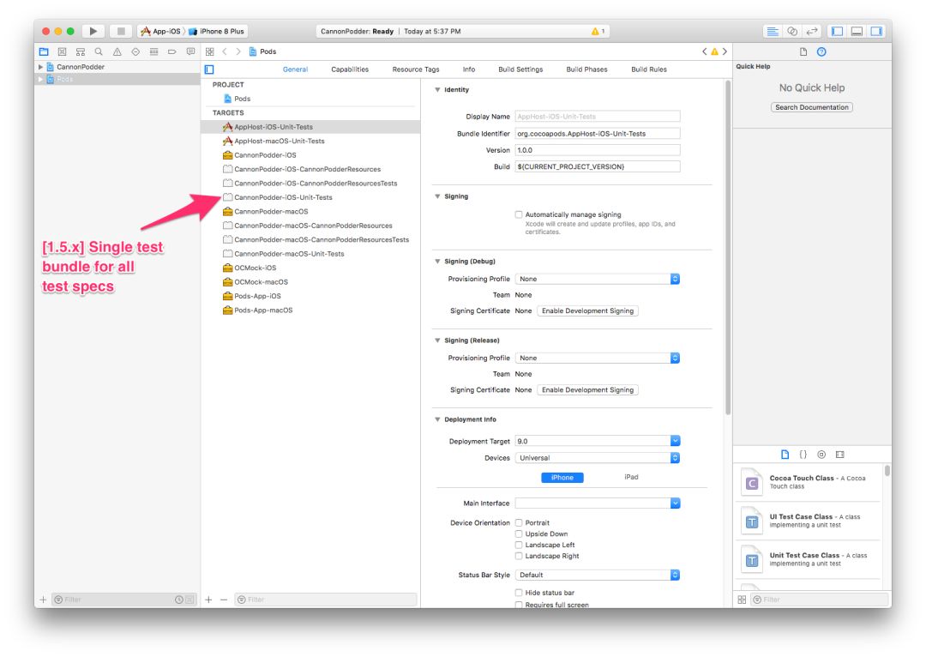Open the related items grid menu
Screen dimensions: 926x657
pyautogui.click(x=210, y=52)
